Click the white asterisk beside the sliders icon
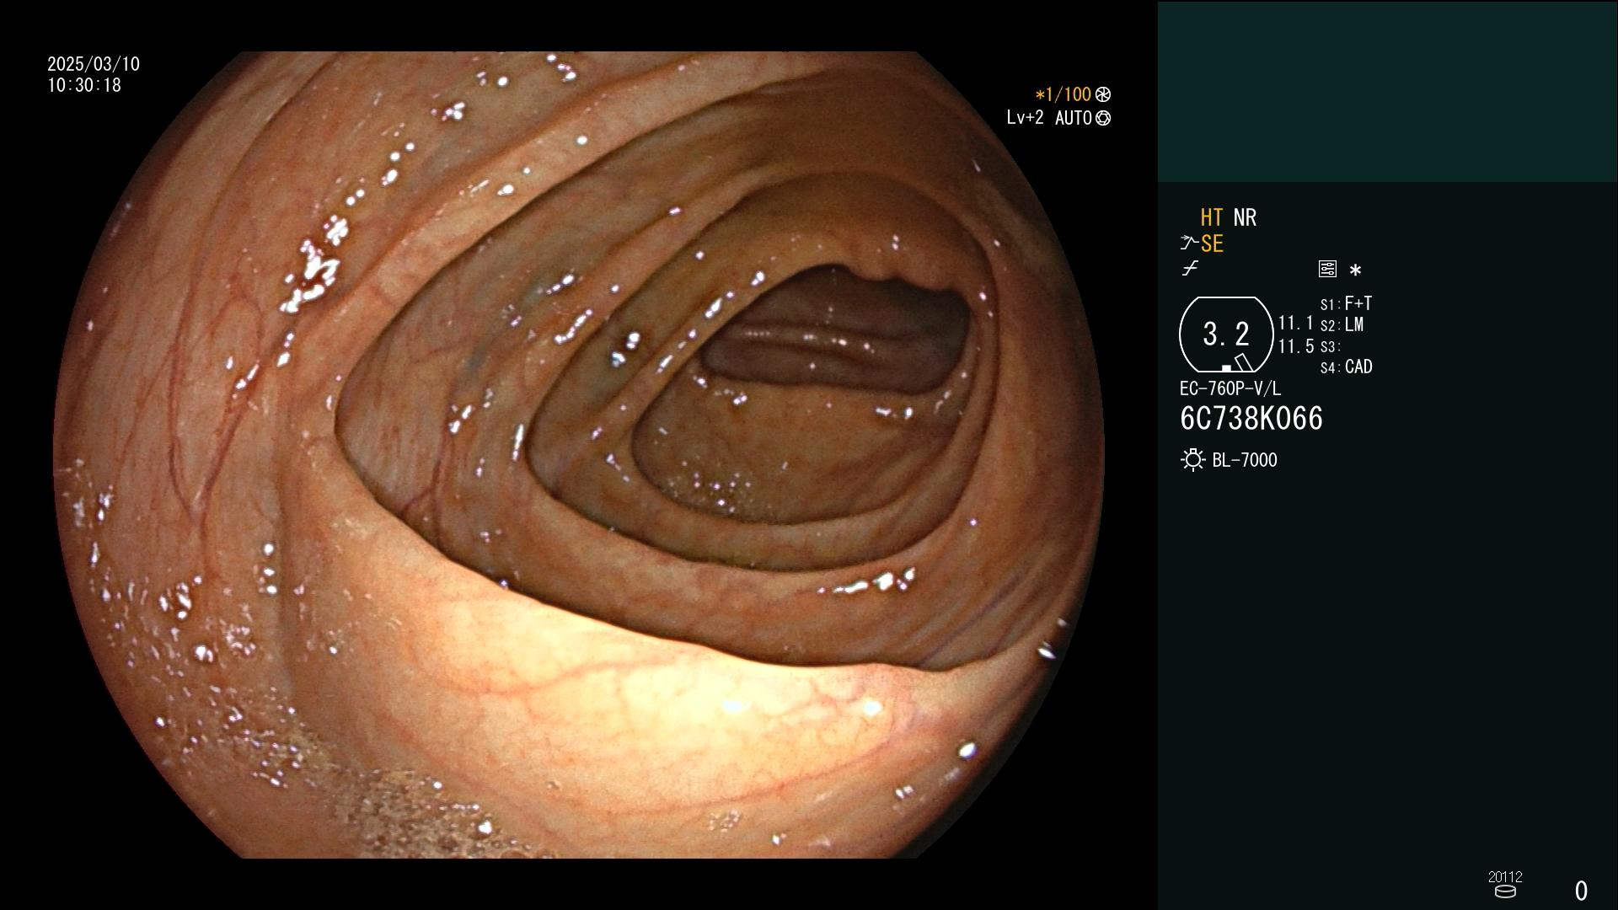The height and width of the screenshot is (910, 1618). [x=1355, y=270]
